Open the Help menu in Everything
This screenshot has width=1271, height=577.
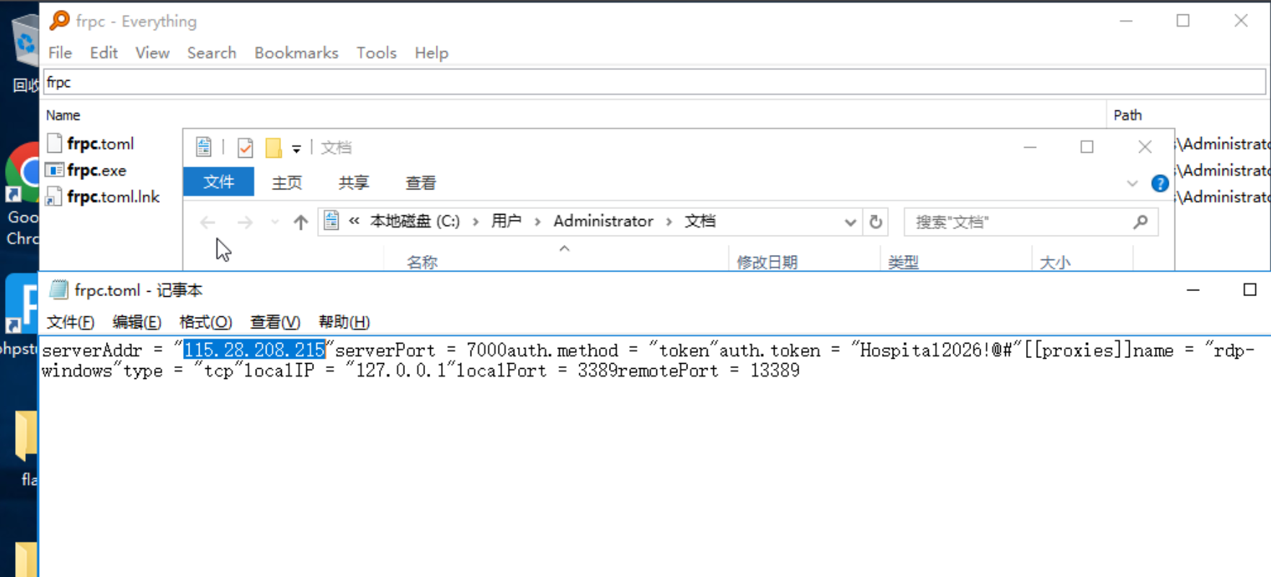click(x=432, y=53)
